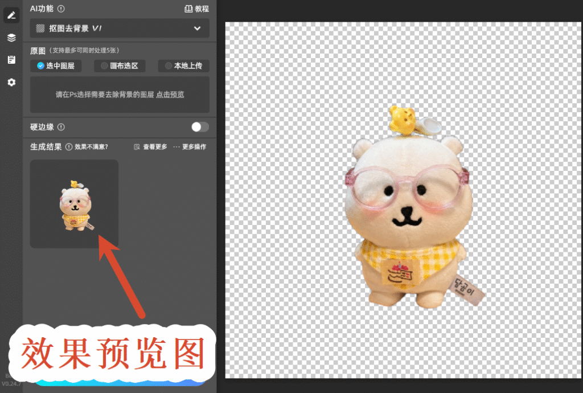Select the 选中图层 radio option
583x393 pixels.
coord(56,66)
